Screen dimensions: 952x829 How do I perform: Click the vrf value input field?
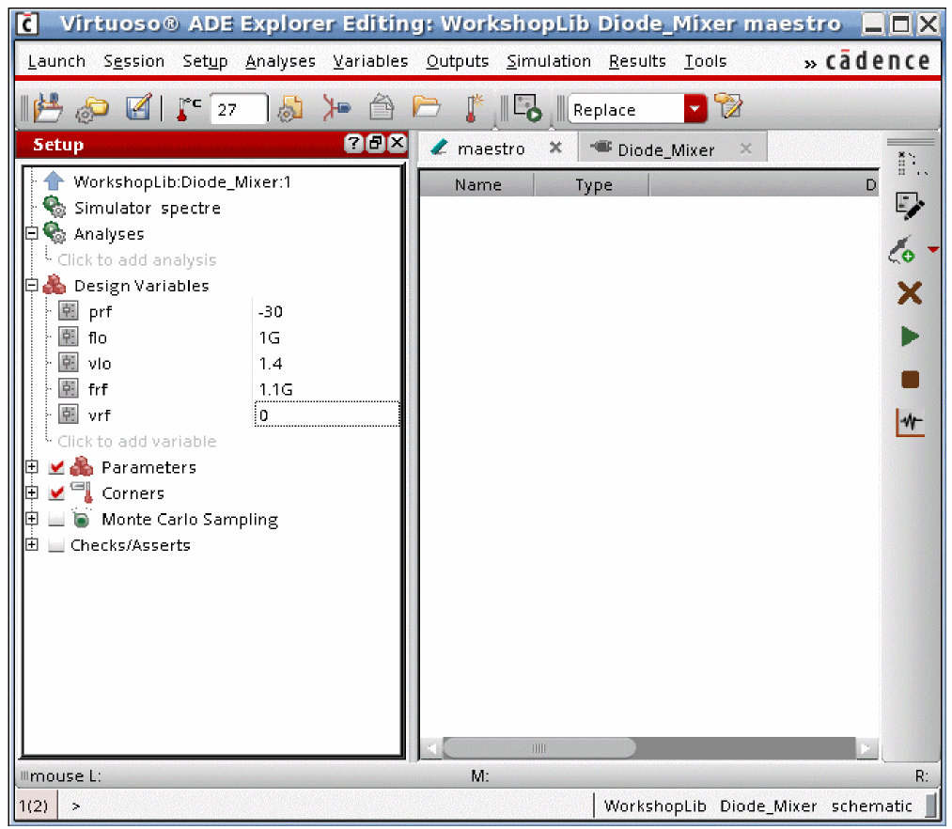click(327, 414)
